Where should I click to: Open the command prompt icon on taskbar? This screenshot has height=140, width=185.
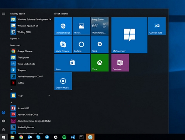(81, 137)
